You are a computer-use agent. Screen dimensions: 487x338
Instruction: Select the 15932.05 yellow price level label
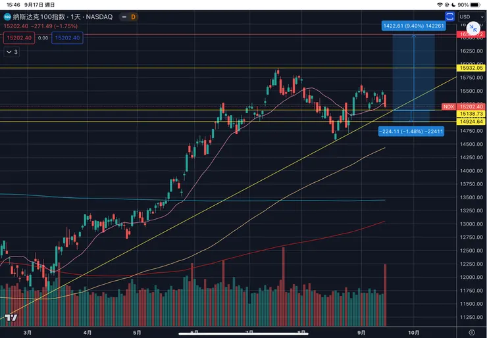tap(471, 68)
